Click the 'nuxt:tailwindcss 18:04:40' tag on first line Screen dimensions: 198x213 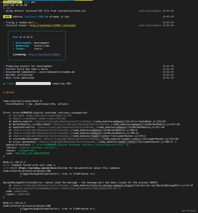[156, 11]
